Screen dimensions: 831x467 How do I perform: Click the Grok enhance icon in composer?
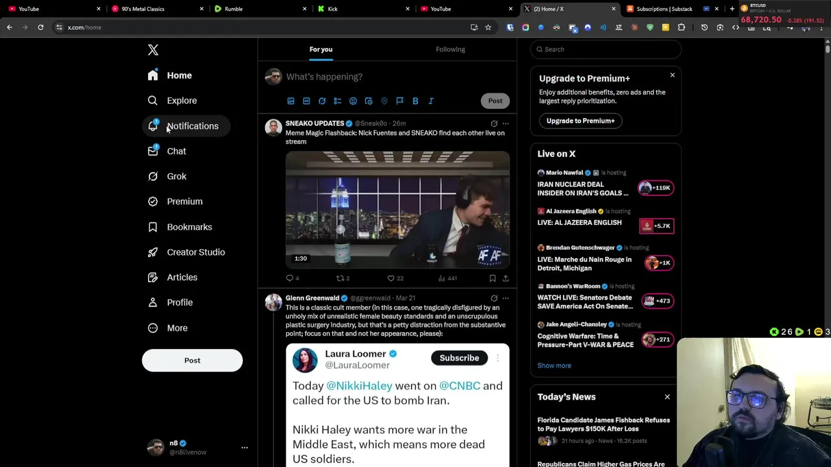pos(322,101)
